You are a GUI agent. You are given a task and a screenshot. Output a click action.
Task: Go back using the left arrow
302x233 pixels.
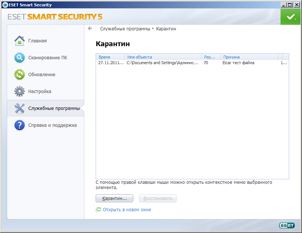[90, 29]
